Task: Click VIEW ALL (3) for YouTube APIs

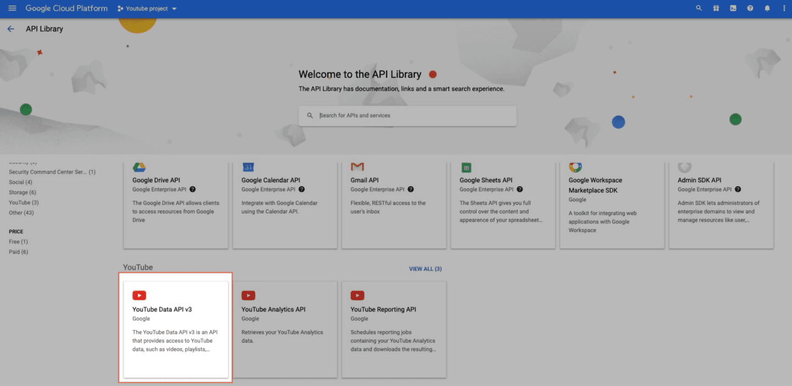Action: click(x=425, y=269)
